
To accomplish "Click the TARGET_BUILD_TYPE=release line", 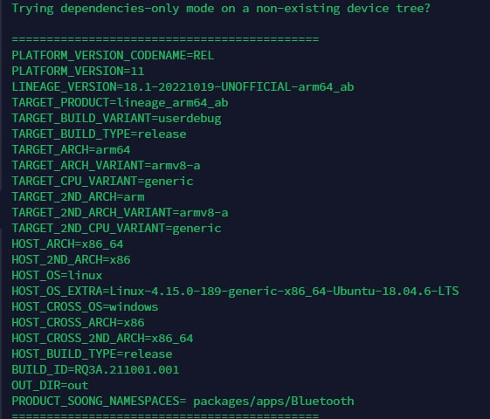I will coord(99,134).
